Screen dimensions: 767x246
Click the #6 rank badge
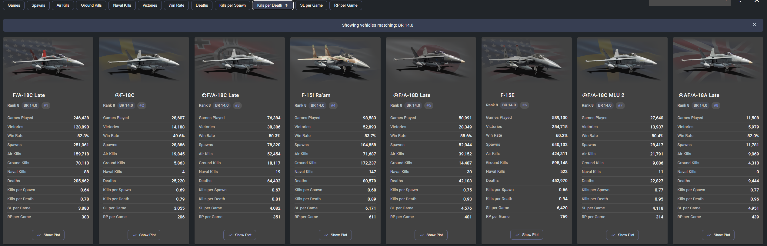(525, 105)
